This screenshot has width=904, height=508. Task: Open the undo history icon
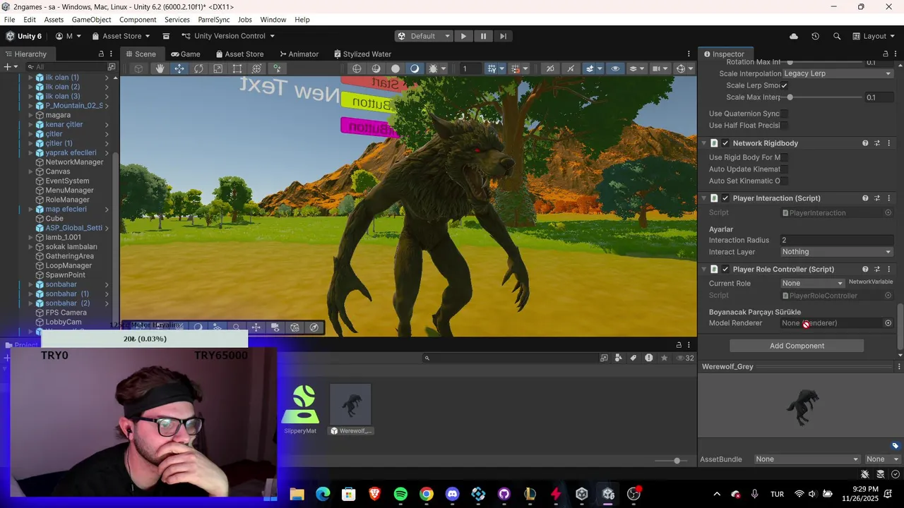[x=815, y=36]
